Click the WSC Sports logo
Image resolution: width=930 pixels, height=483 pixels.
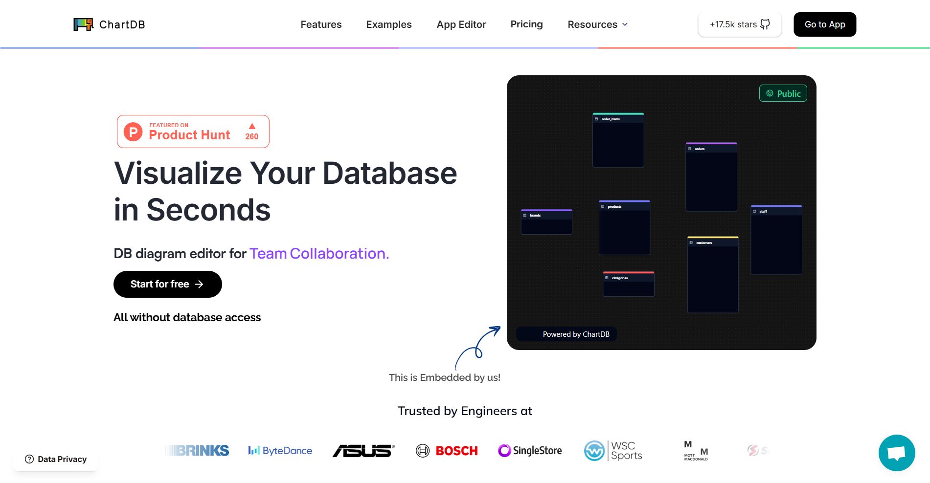(x=613, y=450)
